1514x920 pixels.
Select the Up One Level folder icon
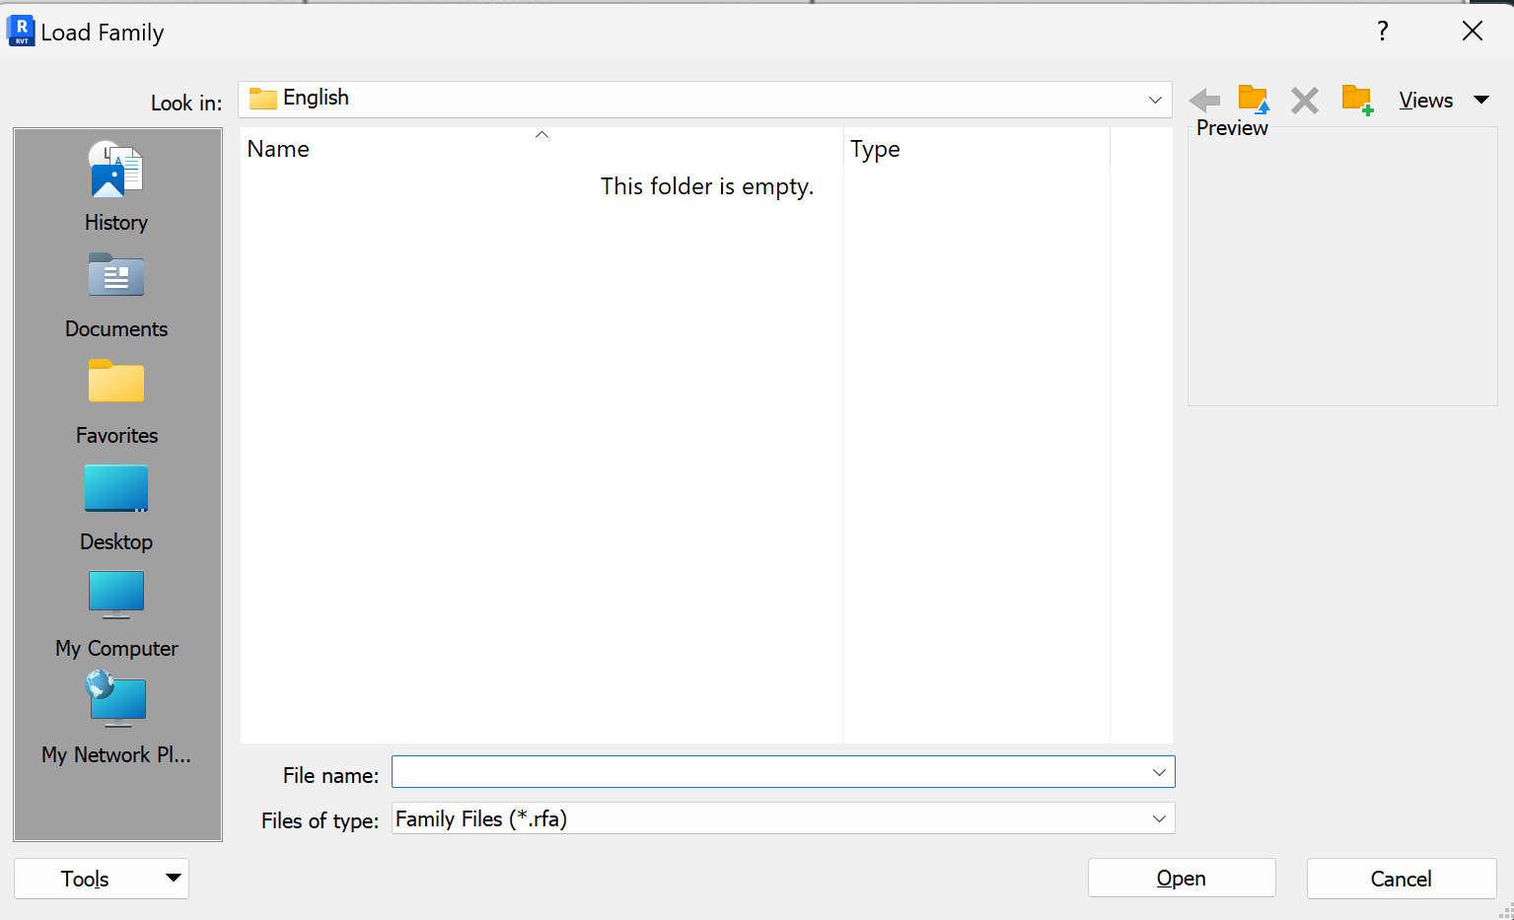point(1253,99)
